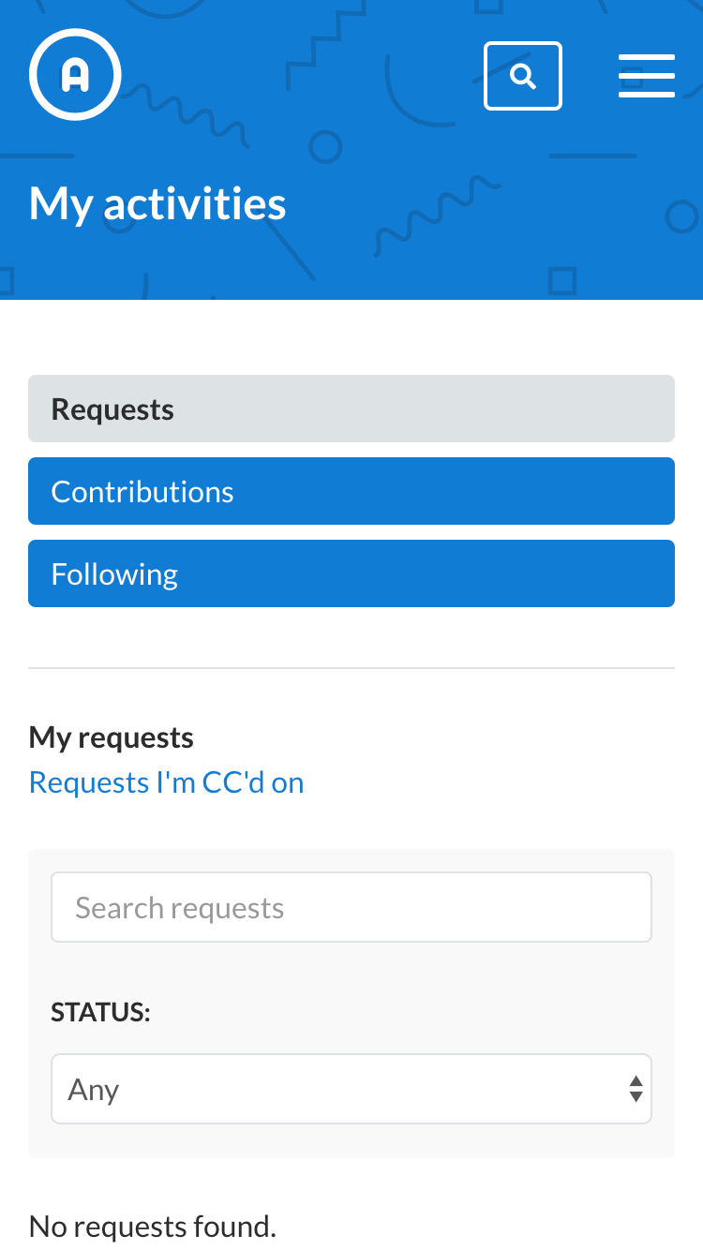The height and width of the screenshot is (1250, 703).
Task: Open the hamburger menu icon
Action: click(x=647, y=76)
